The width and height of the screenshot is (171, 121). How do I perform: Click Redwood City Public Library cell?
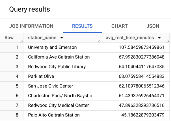point(57,67)
